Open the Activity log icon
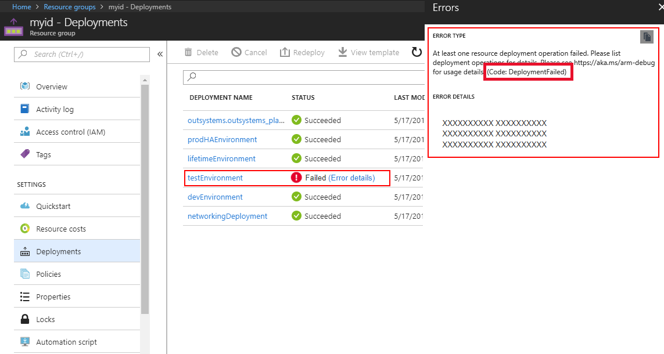The image size is (664, 354). (24, 109)
